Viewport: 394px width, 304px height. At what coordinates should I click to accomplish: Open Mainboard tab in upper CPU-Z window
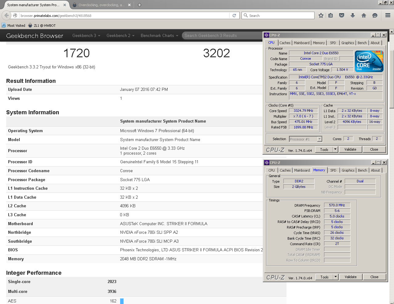[302, 43]
